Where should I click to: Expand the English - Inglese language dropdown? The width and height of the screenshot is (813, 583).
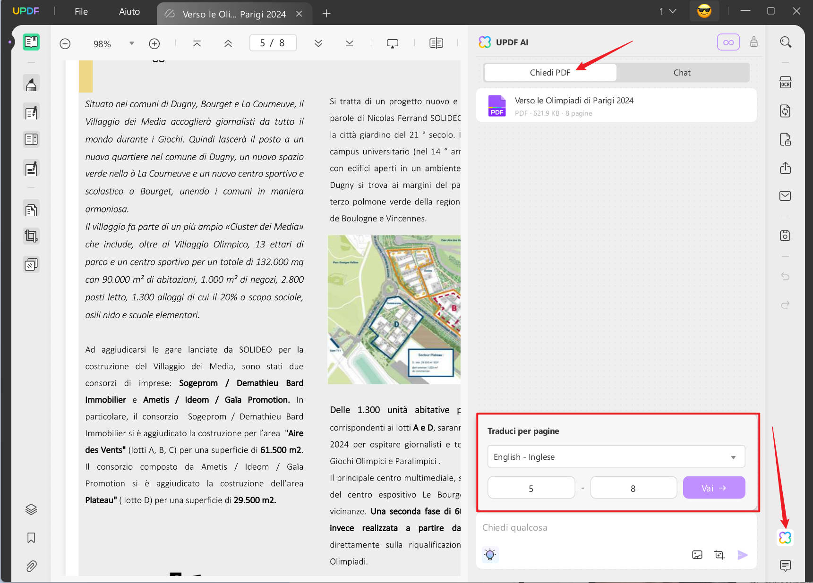click(616, 456)
